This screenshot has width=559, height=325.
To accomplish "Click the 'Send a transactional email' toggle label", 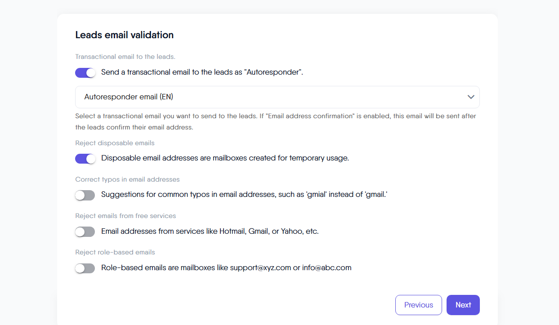I will pos(202,72).
